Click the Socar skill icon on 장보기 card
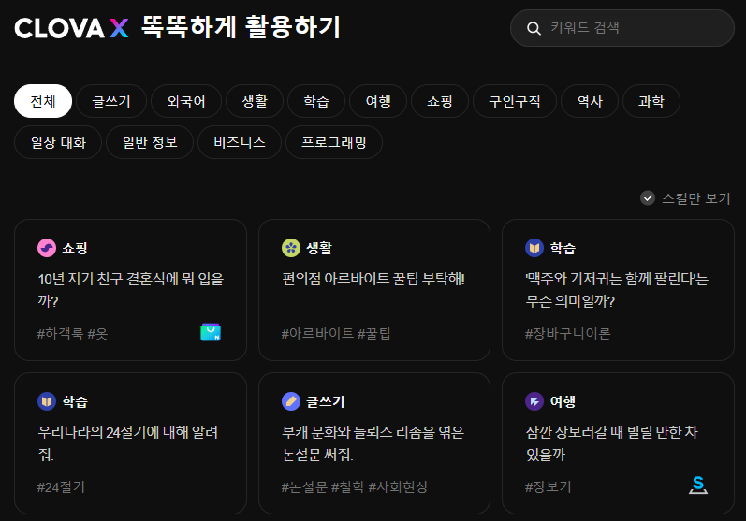Image resolution: width=746 pixels, height=521 pixels. [697, 485]
